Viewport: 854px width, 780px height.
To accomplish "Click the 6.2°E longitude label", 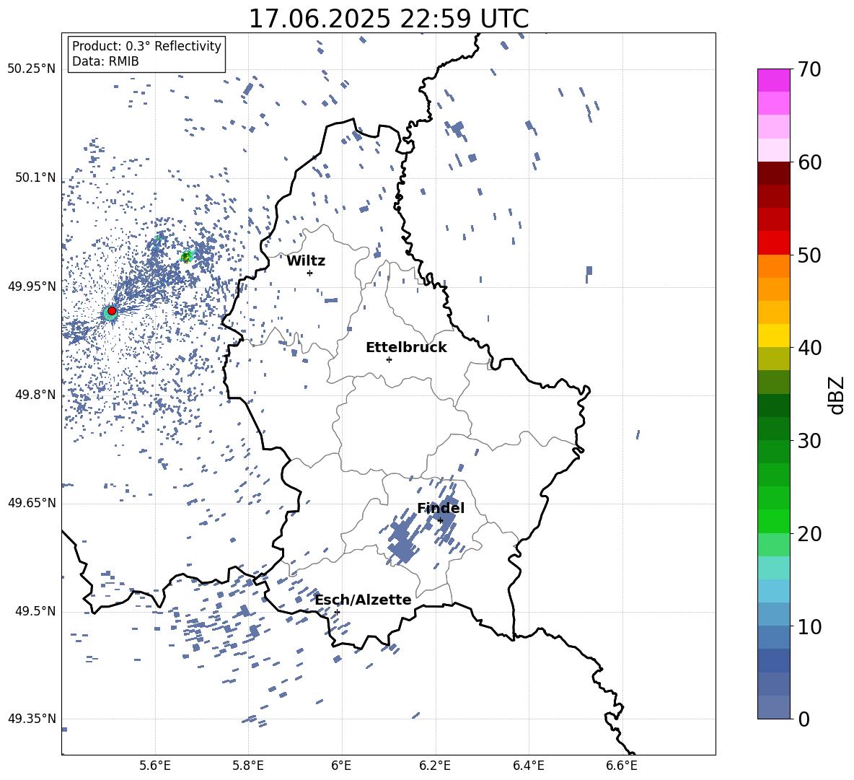I will [435, 766].
